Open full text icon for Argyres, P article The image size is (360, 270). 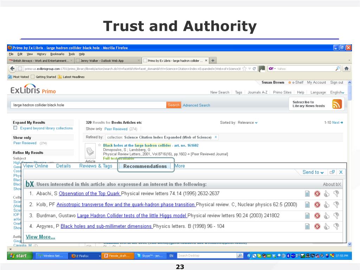pyautogui.click(x=307, y=226)
